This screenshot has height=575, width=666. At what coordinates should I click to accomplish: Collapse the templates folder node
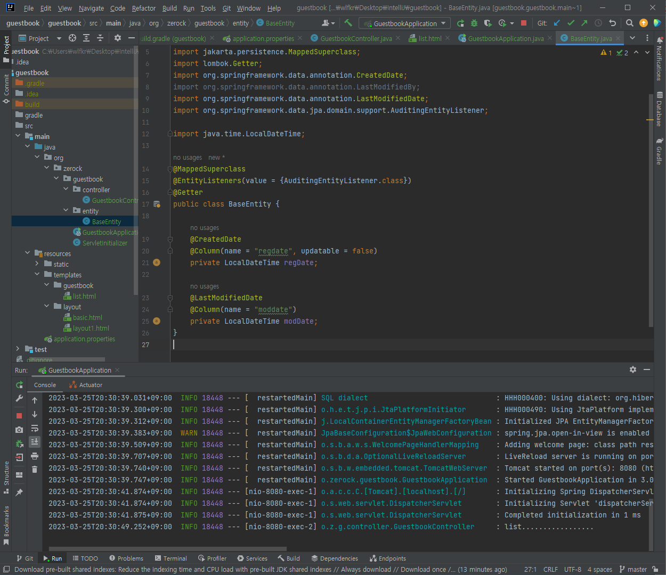point(37,275)
